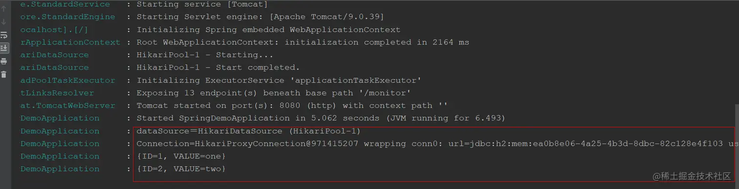Click the 'Tomcat started on port(s): 8080' line
Screen dimensions: 739x189
(x=292, y=105)
